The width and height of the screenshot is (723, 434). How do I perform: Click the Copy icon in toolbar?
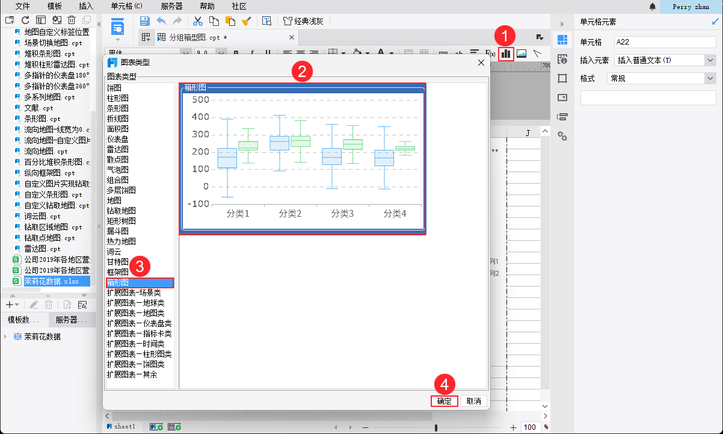pos(214,21)
